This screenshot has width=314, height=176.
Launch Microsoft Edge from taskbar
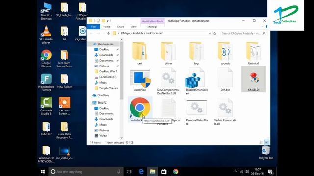tap(141, 172)
